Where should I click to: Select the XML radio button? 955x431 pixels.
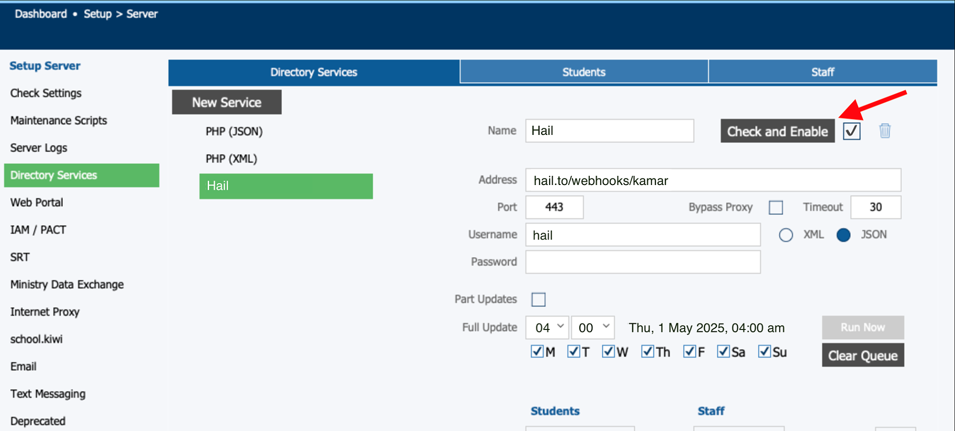785,235
